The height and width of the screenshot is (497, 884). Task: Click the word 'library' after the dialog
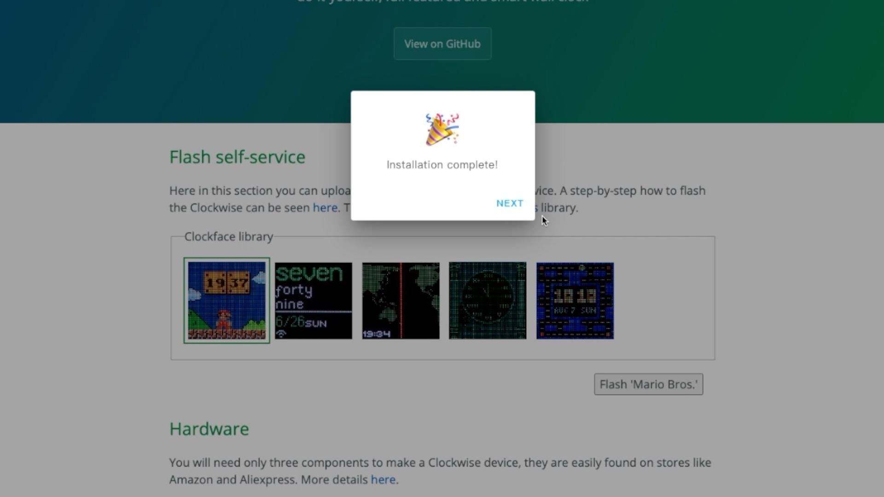(x=559, y=208)
